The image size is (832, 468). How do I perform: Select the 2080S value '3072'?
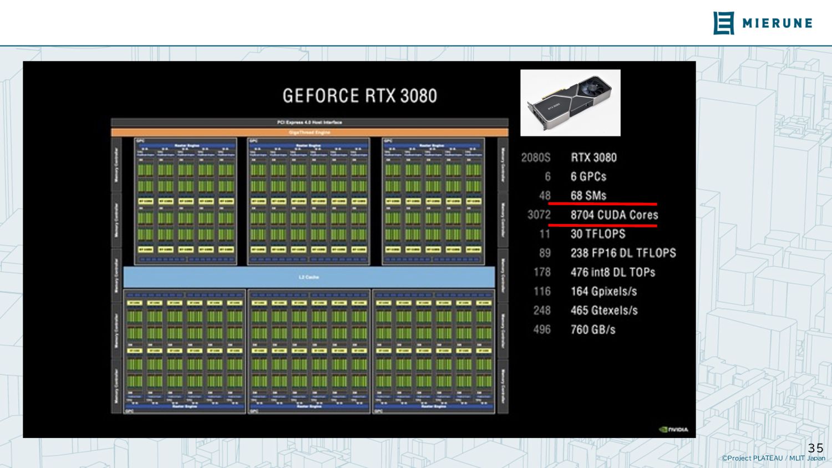539,215
